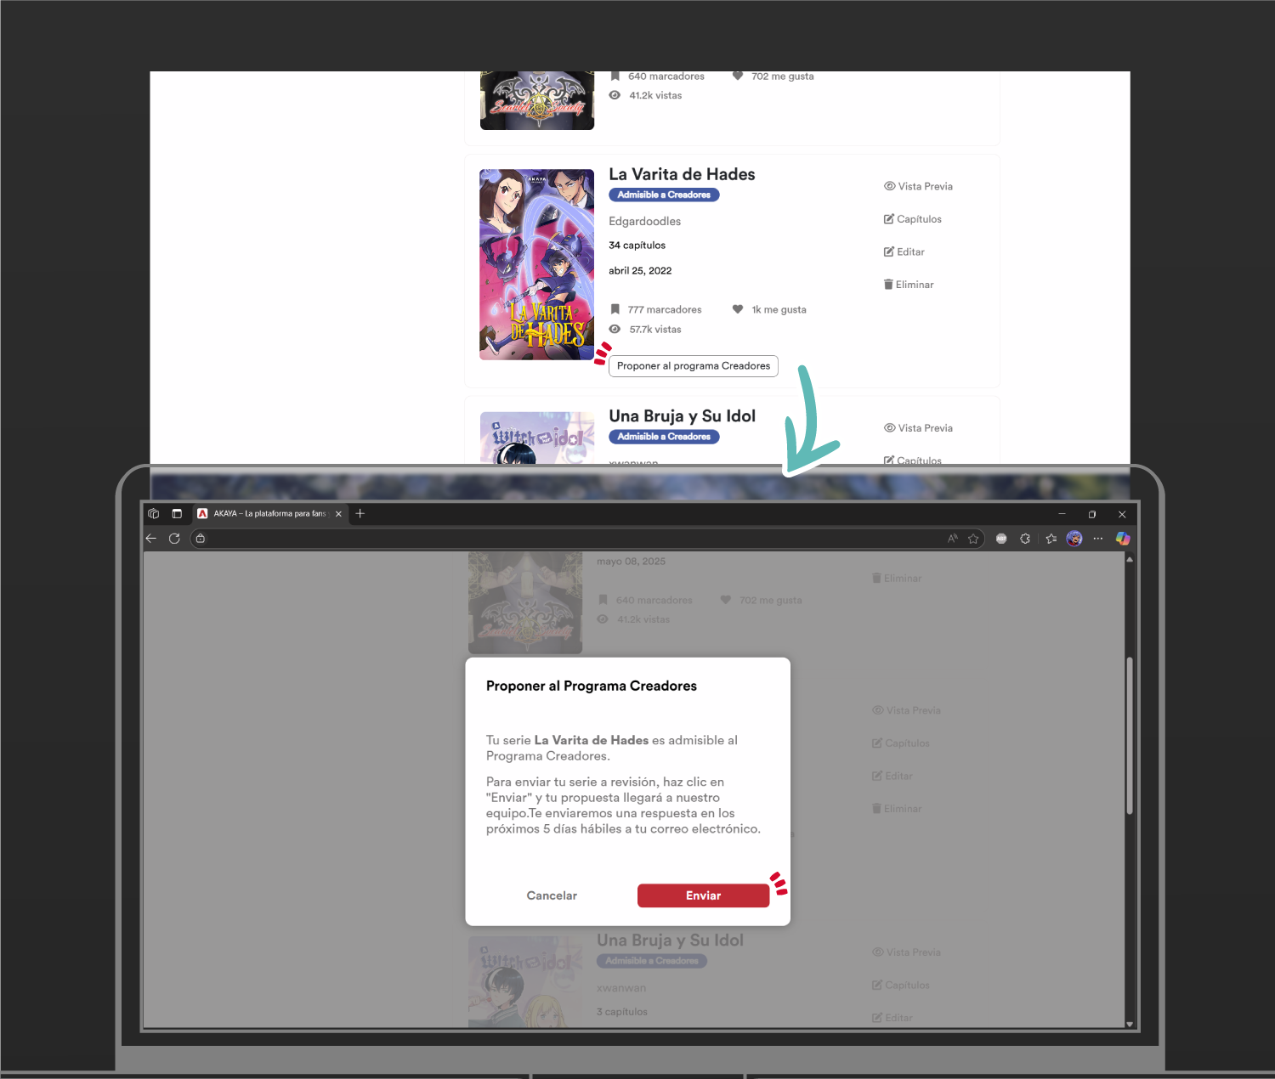Click tab actions menu icon in browser

(177, 513)
